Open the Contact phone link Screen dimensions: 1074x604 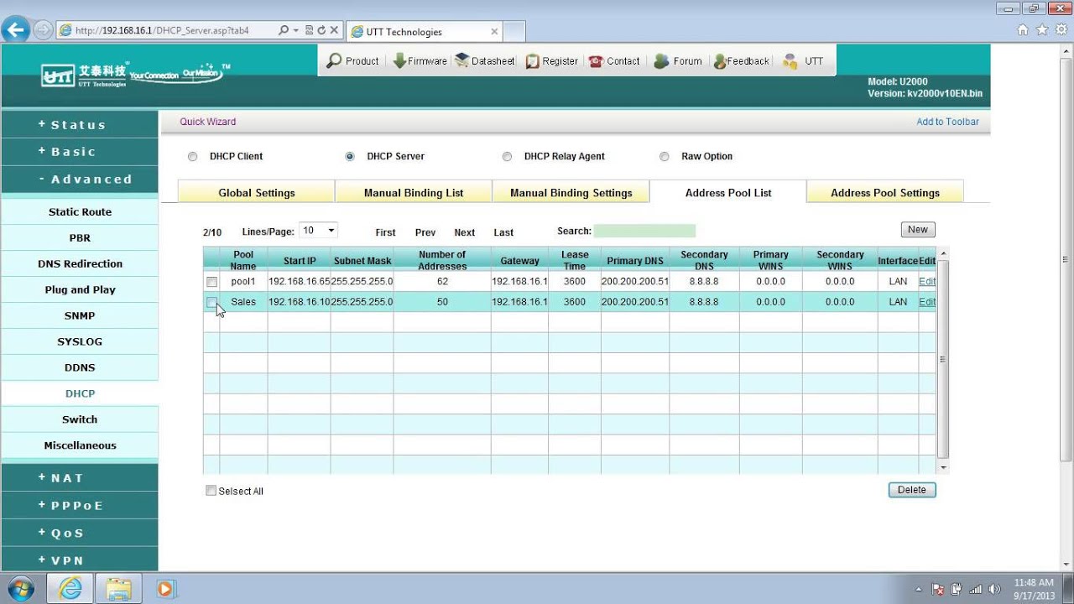coord(614,61)
